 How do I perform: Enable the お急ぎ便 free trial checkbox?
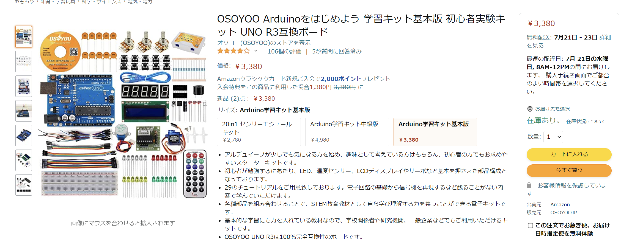(x=531, y=226)
